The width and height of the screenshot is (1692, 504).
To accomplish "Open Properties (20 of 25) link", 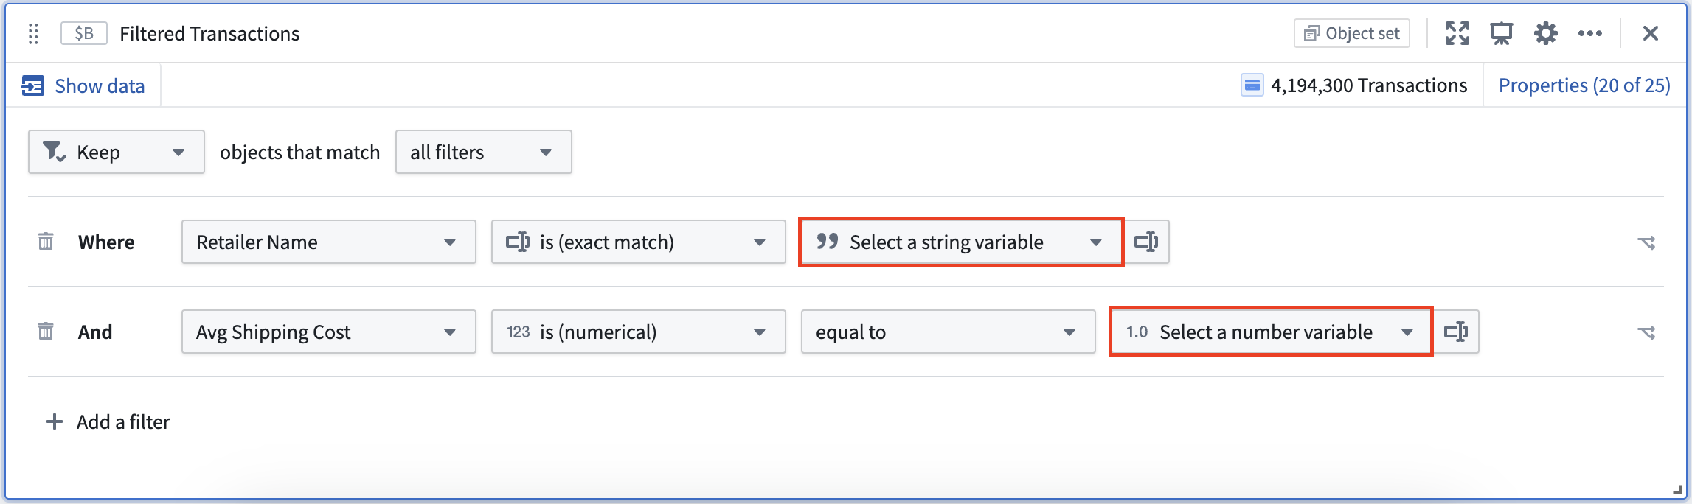I will click(1584, 85).
